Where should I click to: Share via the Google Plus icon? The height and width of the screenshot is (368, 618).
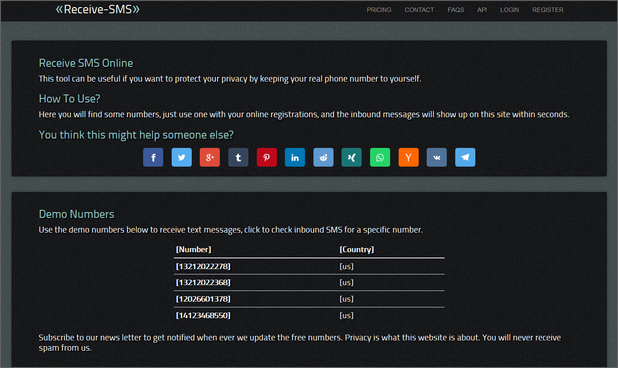(210, 158)
